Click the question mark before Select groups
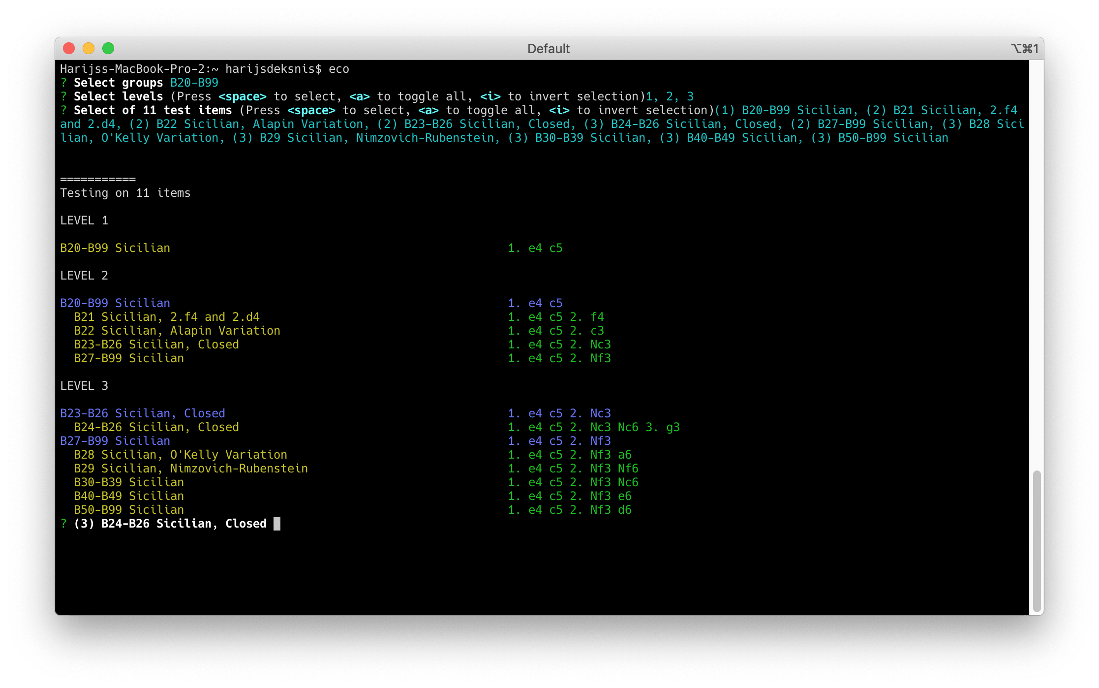Viewport: 1099px width, 688px height. coord(63,83)
